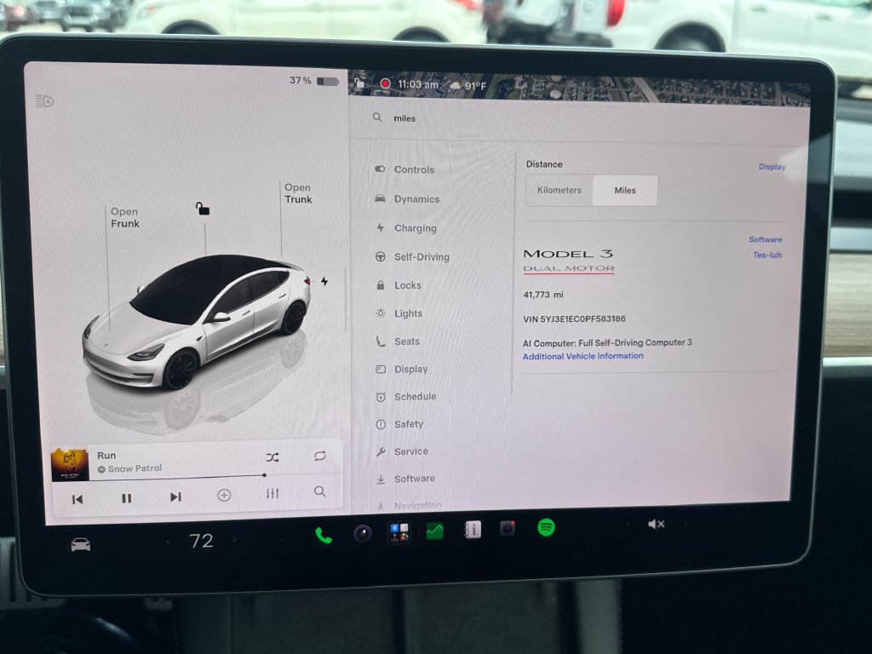Image resolution: width=872 pixels, height=654 pixels.
Task: Tap the search magnifier icon in settings
Action: tap(377, 118)
